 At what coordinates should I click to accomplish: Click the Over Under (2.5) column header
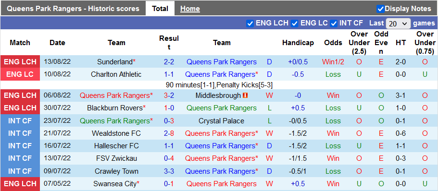[359, 43]
